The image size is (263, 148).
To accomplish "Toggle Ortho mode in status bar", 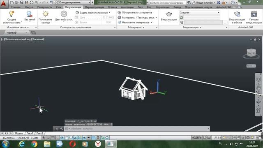I will (57, 138).
